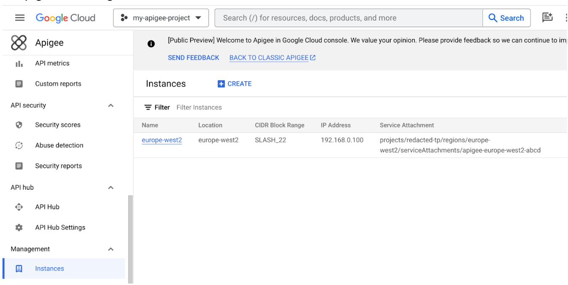Open the my-apigee-project selector
568x285 pixels.
[161, 18]
